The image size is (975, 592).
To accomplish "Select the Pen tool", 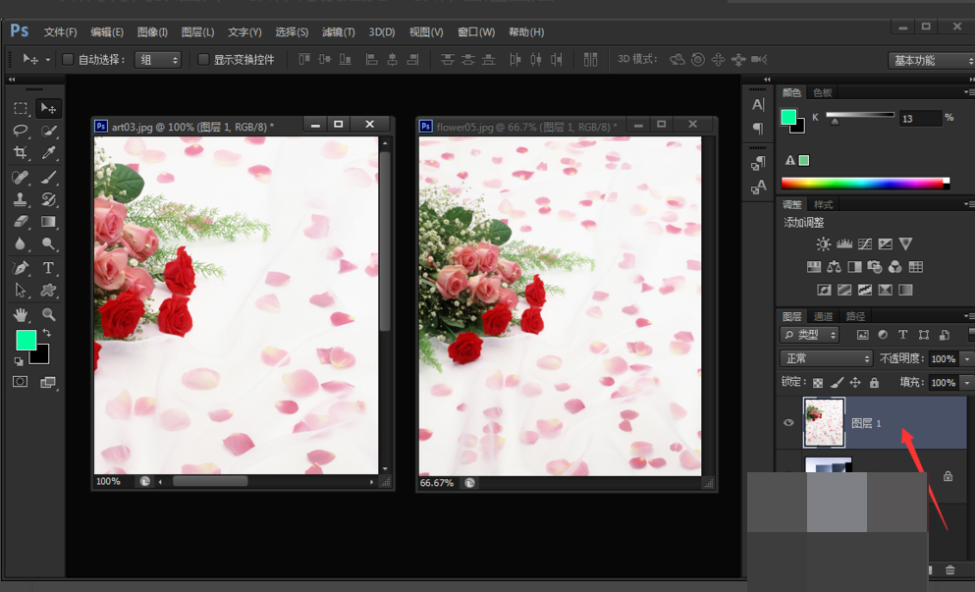I will 20,268.
